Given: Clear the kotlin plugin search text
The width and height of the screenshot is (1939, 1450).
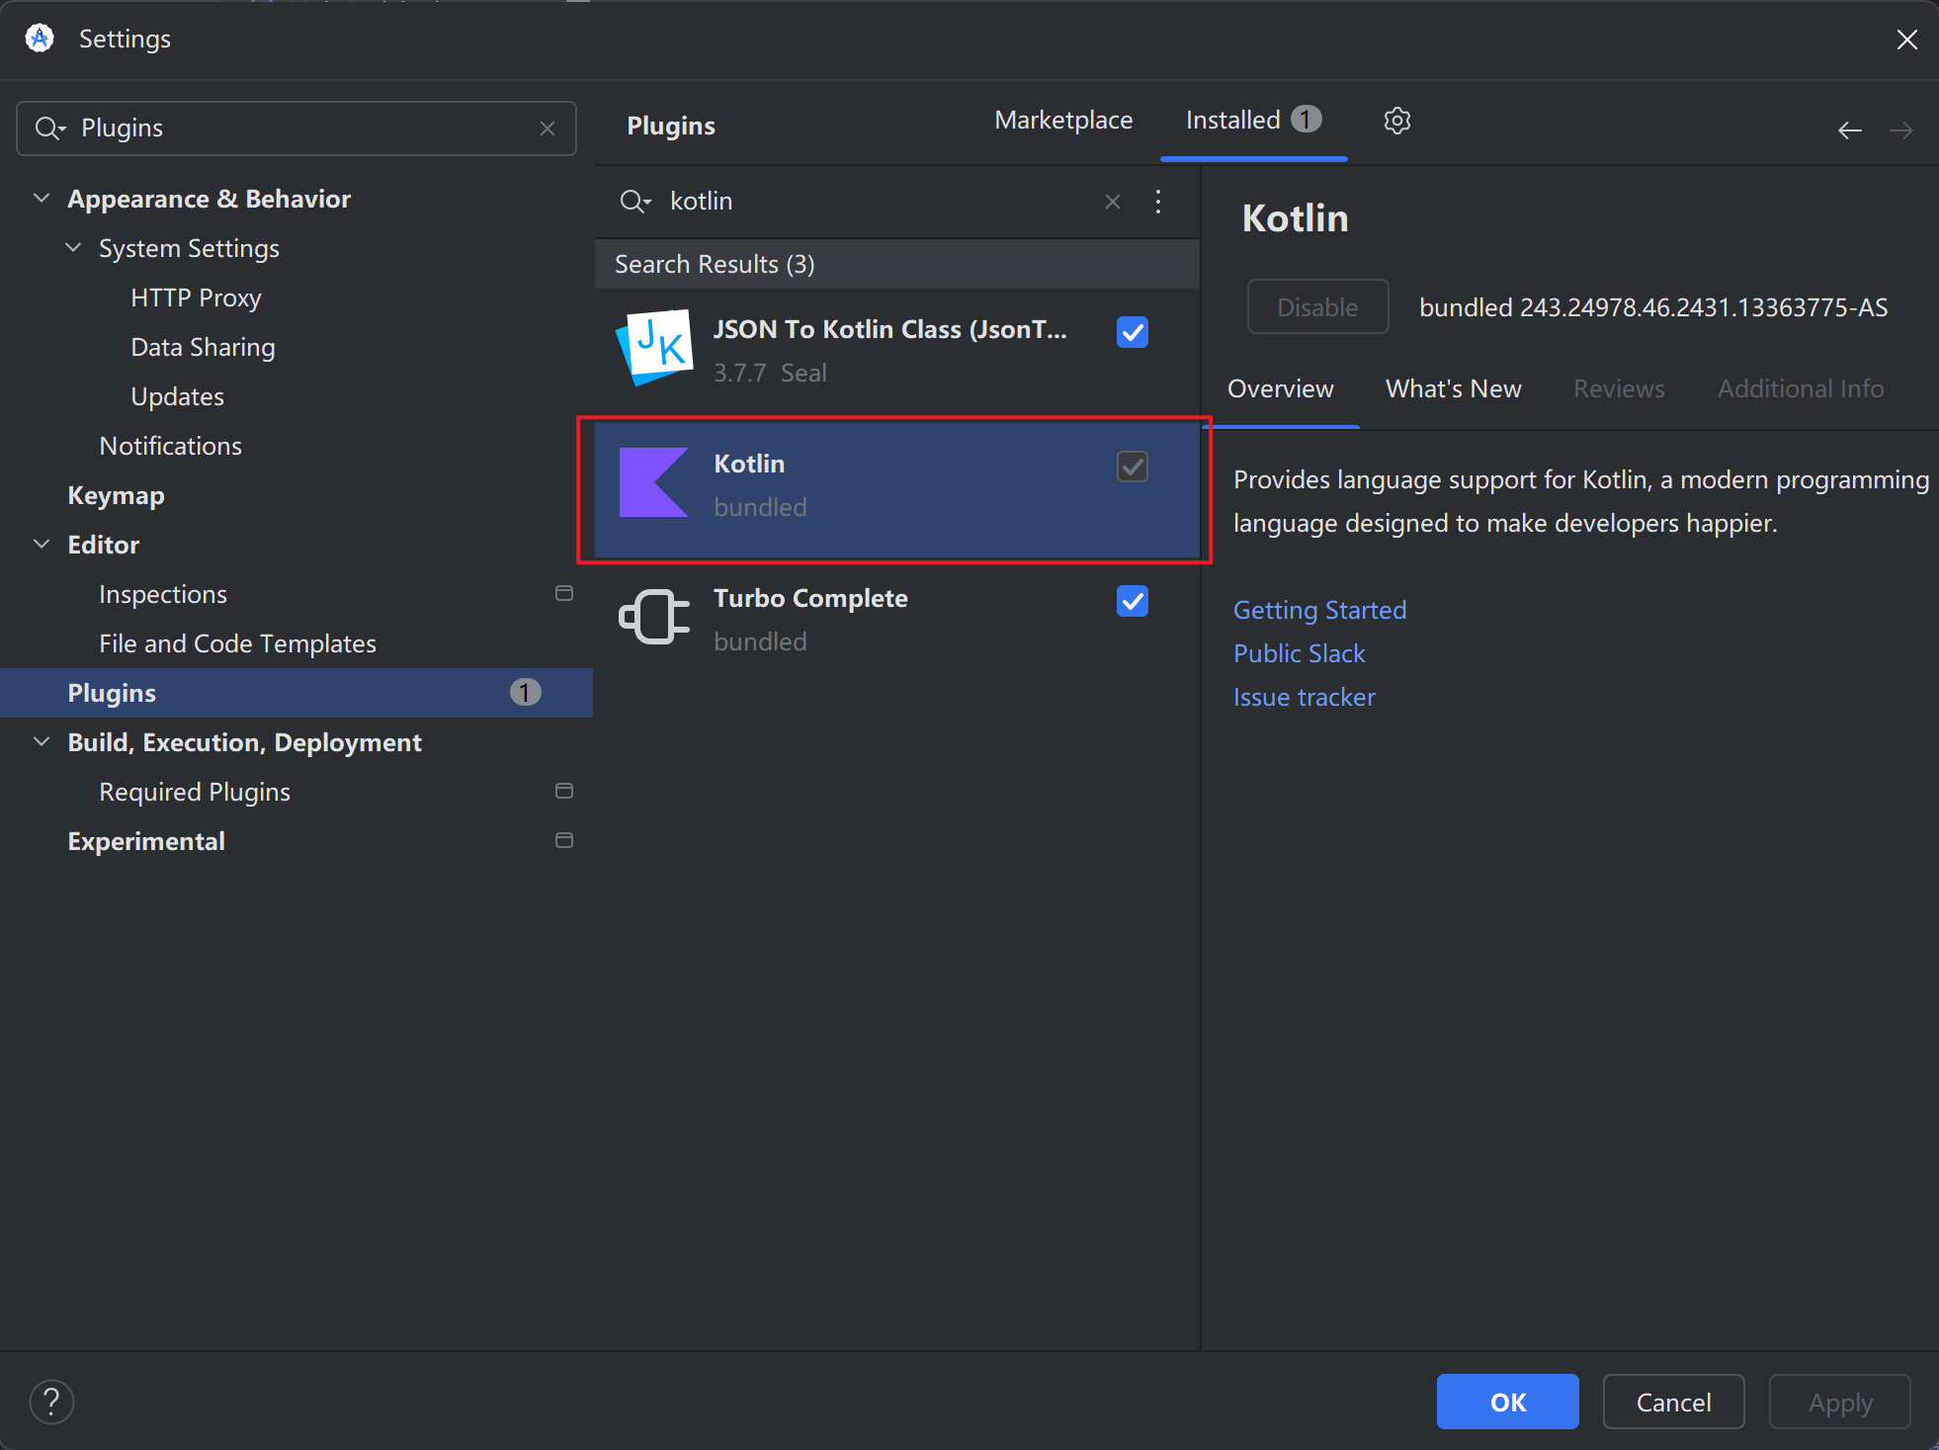Looking at the screenshot, I should tap(1113, 202).
